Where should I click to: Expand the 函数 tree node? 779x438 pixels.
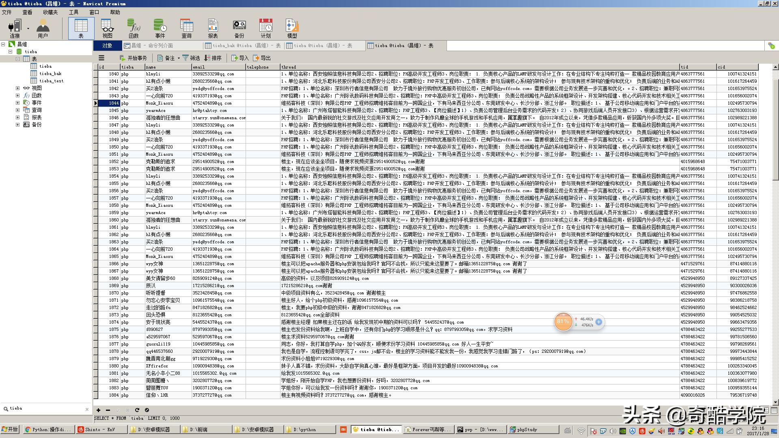[17, 95]
